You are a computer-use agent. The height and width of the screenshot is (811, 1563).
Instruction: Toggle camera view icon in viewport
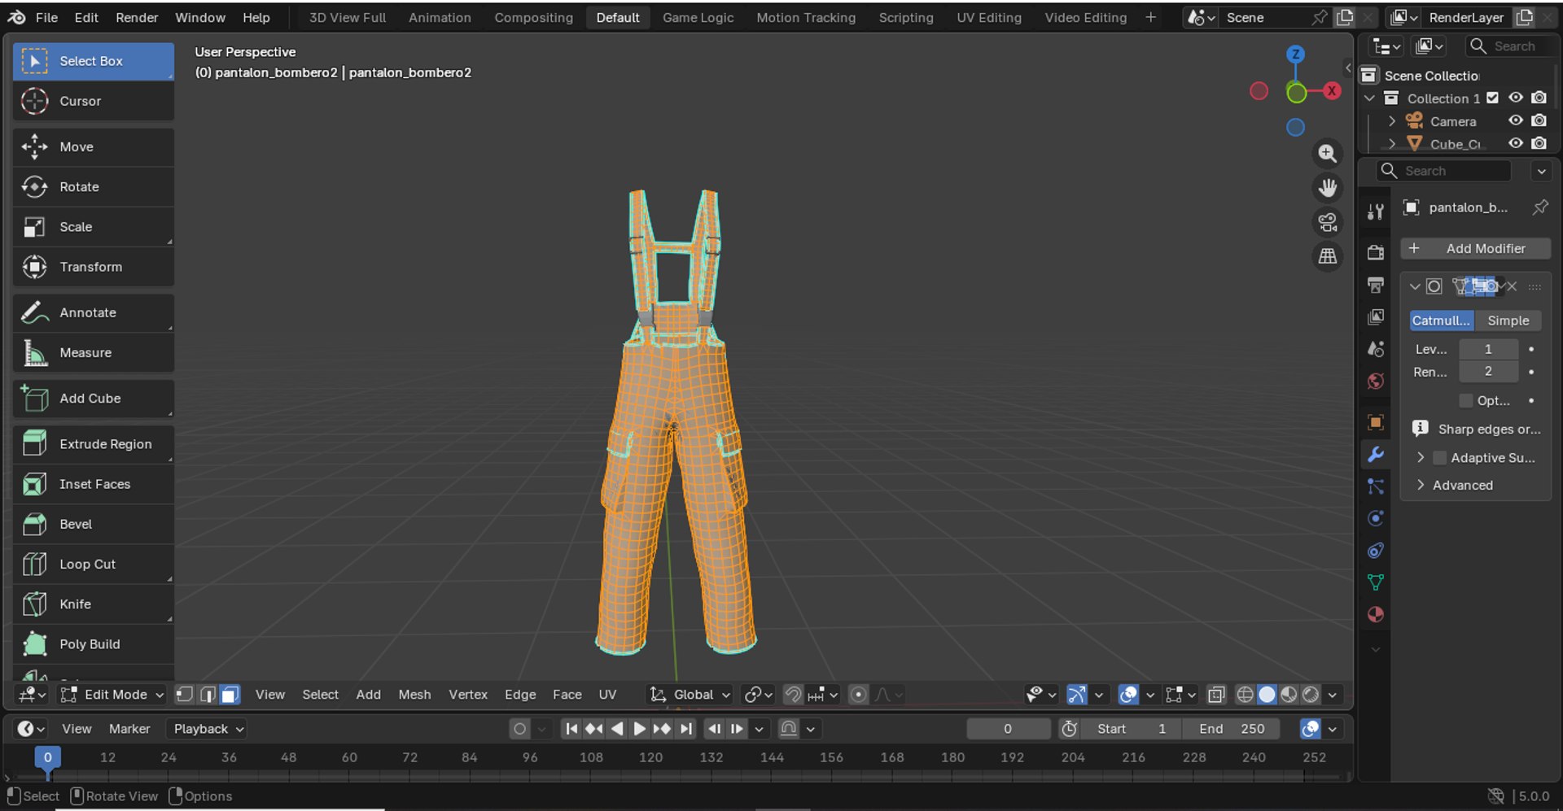[1328, 222]
